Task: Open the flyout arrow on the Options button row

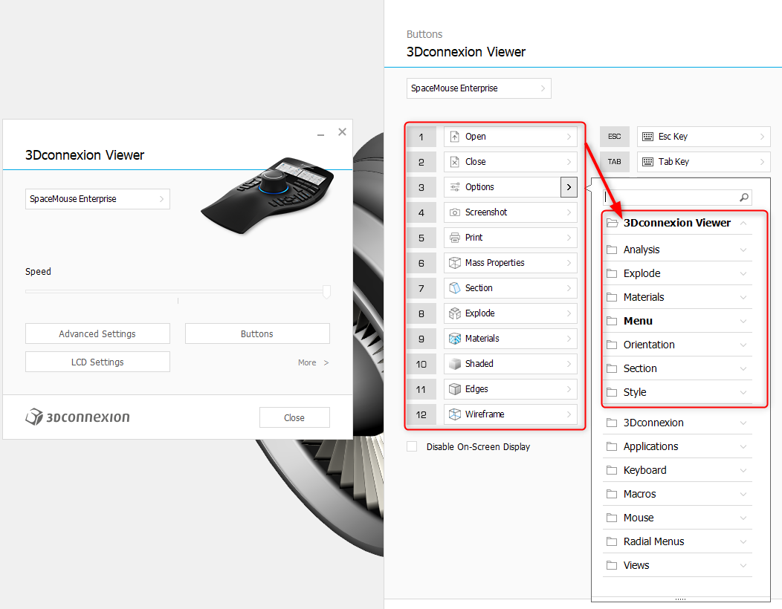Action: [x=569, y=187]
